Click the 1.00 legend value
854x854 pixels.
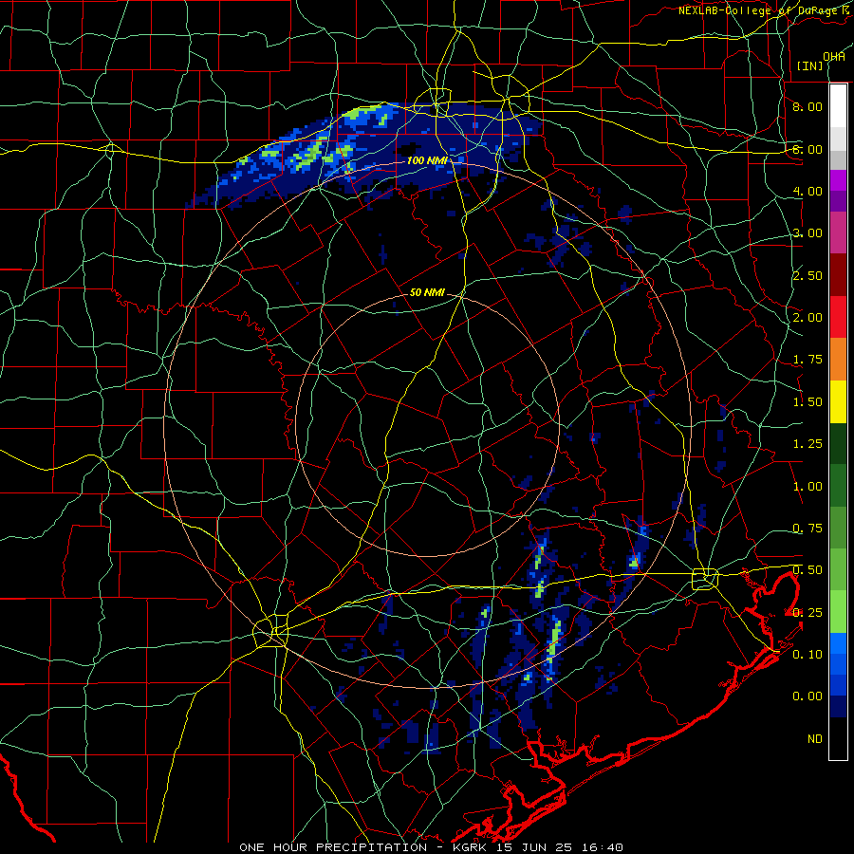808,487
